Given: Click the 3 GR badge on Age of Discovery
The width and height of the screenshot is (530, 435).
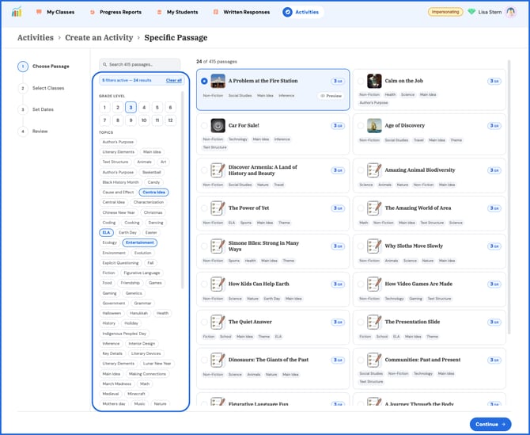Looking at the screenshot, I should [494, 126].
